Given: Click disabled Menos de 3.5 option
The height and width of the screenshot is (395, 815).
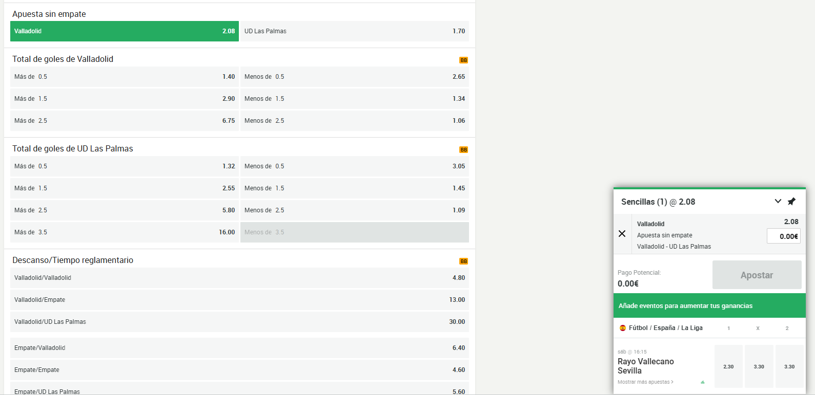Looking at the screenshot, I should pos(355,232).
